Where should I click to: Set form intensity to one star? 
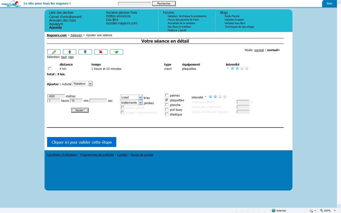[210, 97]
